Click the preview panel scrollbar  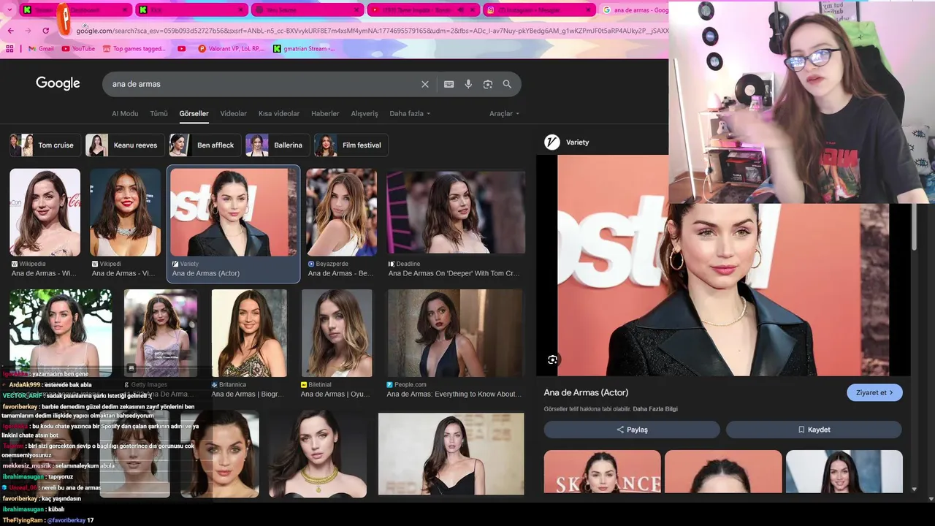[915, 226]
